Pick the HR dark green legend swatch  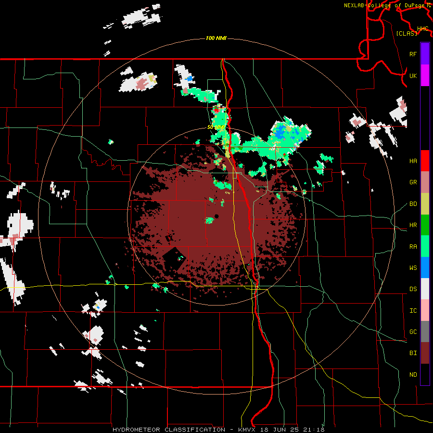click(425, 225)
